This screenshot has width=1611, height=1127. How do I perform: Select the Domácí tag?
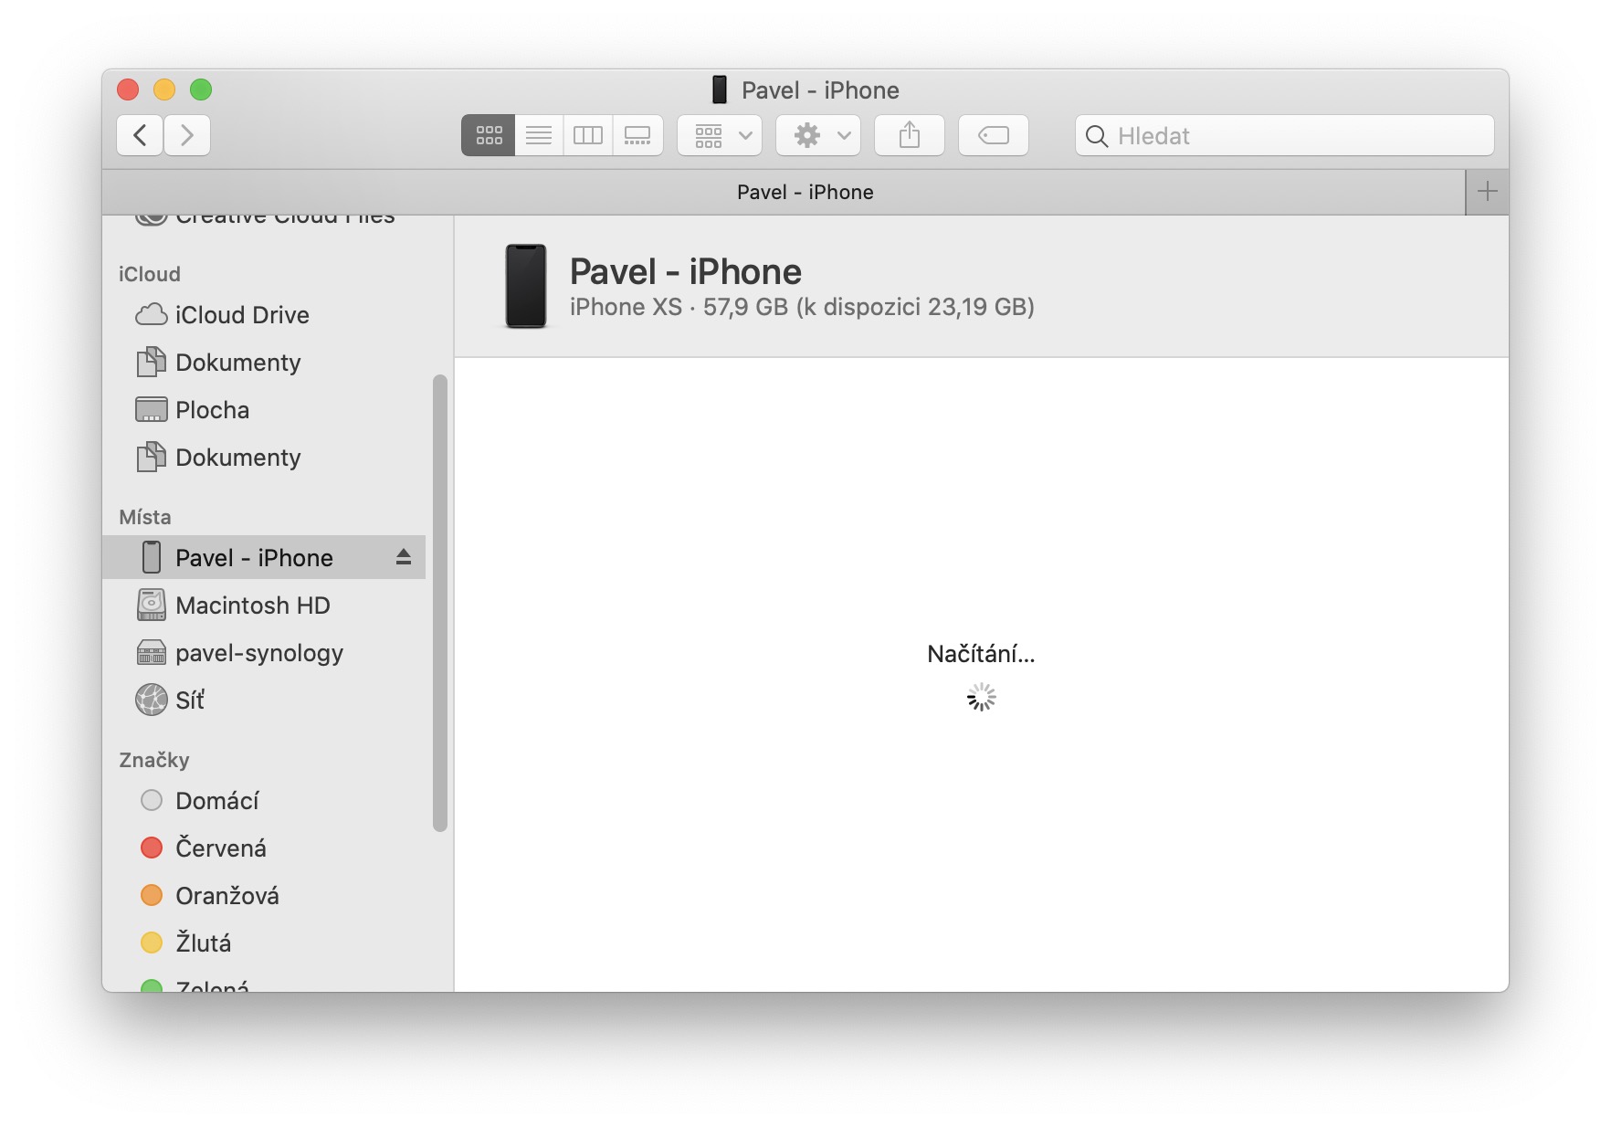tap(264, 801)
